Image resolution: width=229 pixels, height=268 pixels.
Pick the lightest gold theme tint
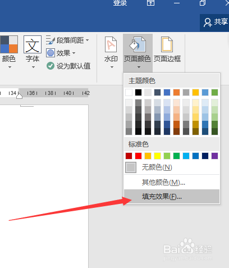click(x=195, y=103)
